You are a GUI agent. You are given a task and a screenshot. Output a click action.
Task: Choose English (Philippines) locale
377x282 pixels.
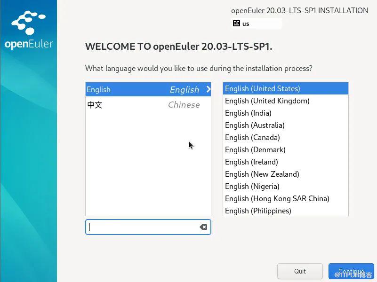point(286,211)
